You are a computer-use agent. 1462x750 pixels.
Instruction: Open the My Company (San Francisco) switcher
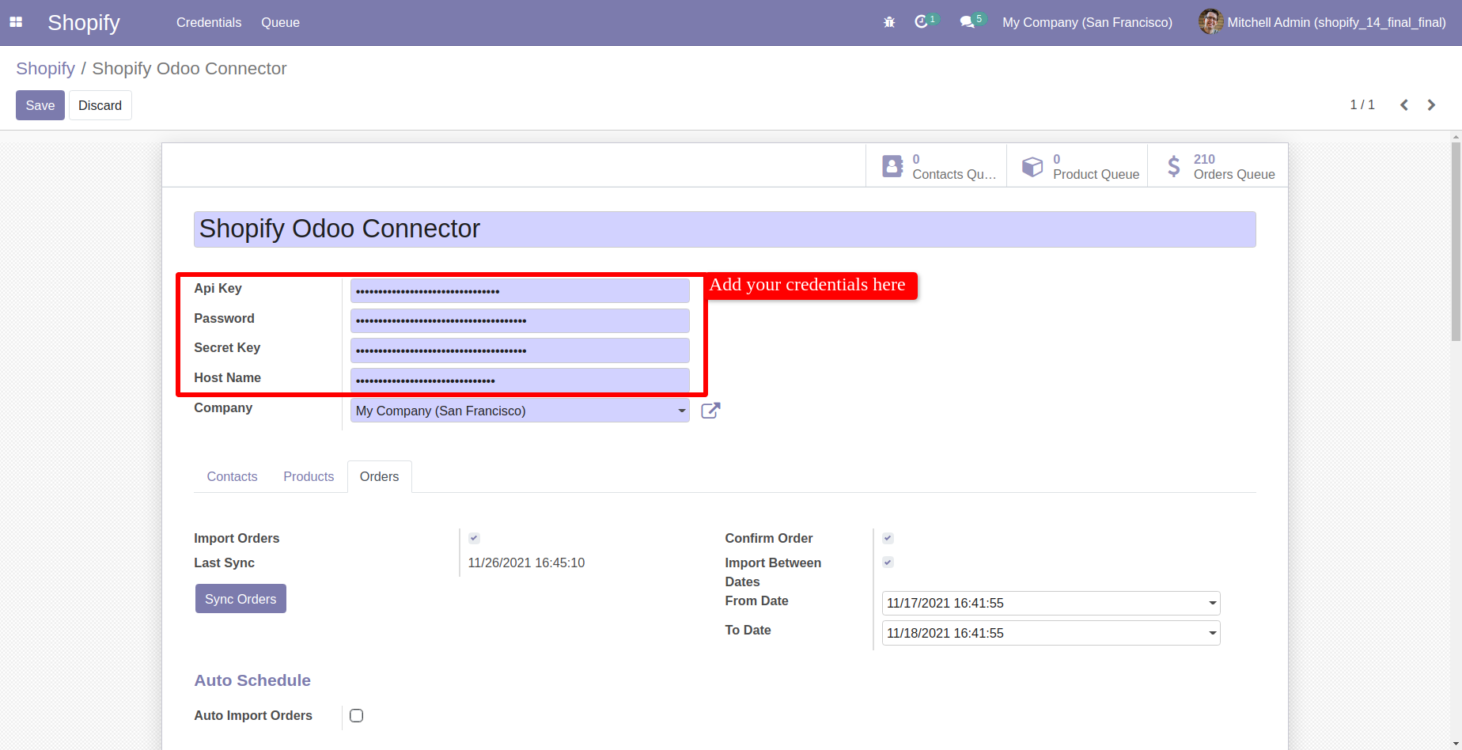point(1087,22)
